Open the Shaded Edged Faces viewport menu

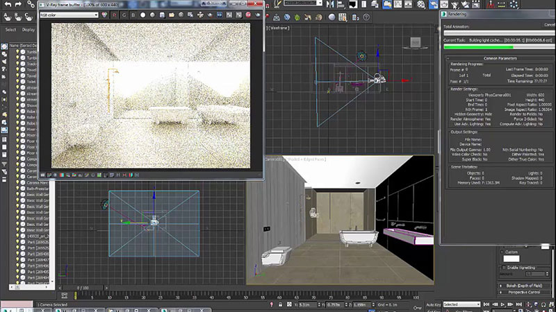(306, 159)
